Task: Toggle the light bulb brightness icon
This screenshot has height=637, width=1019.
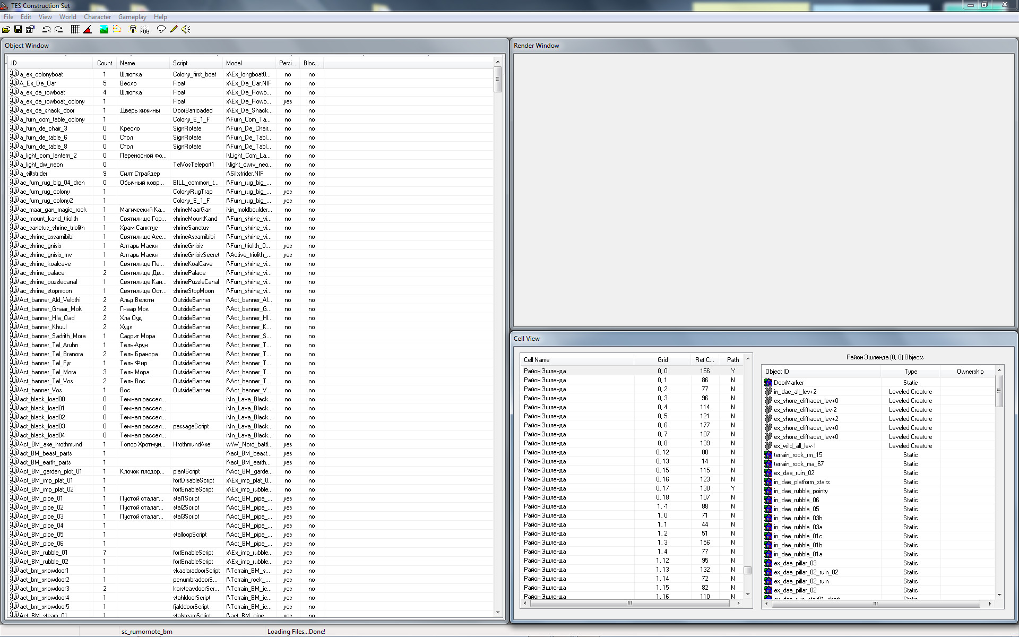Action: 133,30
